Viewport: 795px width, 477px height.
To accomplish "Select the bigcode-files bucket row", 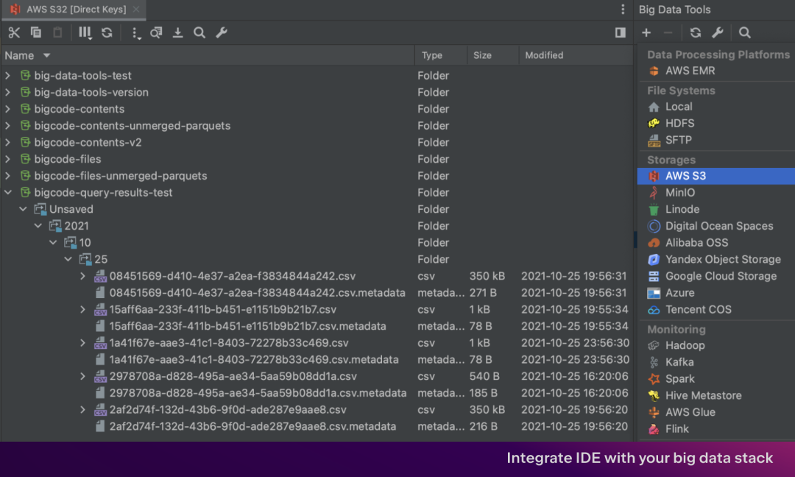I will [x=317, y=159].
